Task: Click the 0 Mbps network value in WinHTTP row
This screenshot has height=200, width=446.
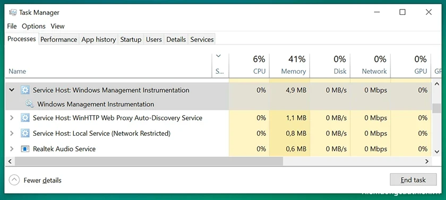Action: point(375,118)
